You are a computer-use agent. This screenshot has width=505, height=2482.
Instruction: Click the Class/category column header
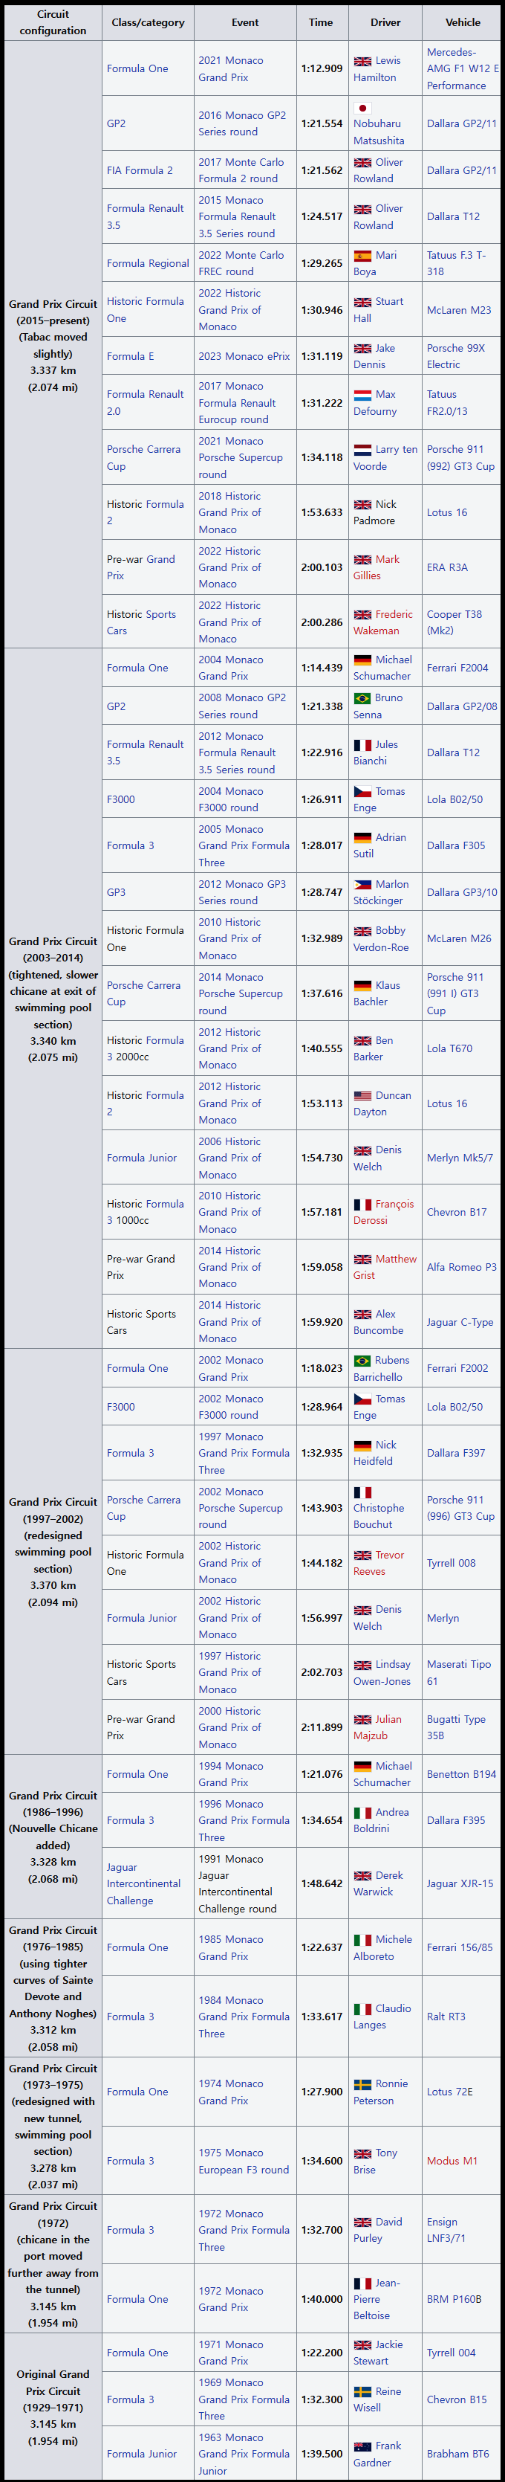[148, 22]
